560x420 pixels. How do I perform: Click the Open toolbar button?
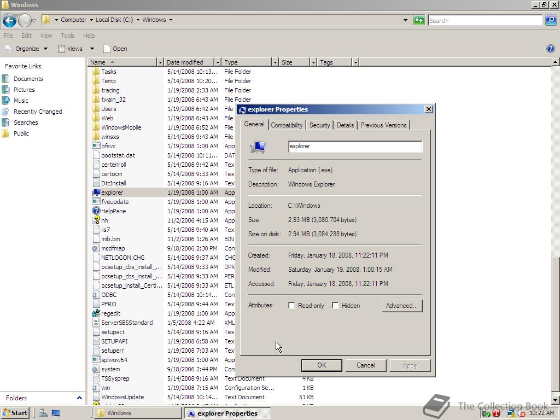click(x=115, y=49)
